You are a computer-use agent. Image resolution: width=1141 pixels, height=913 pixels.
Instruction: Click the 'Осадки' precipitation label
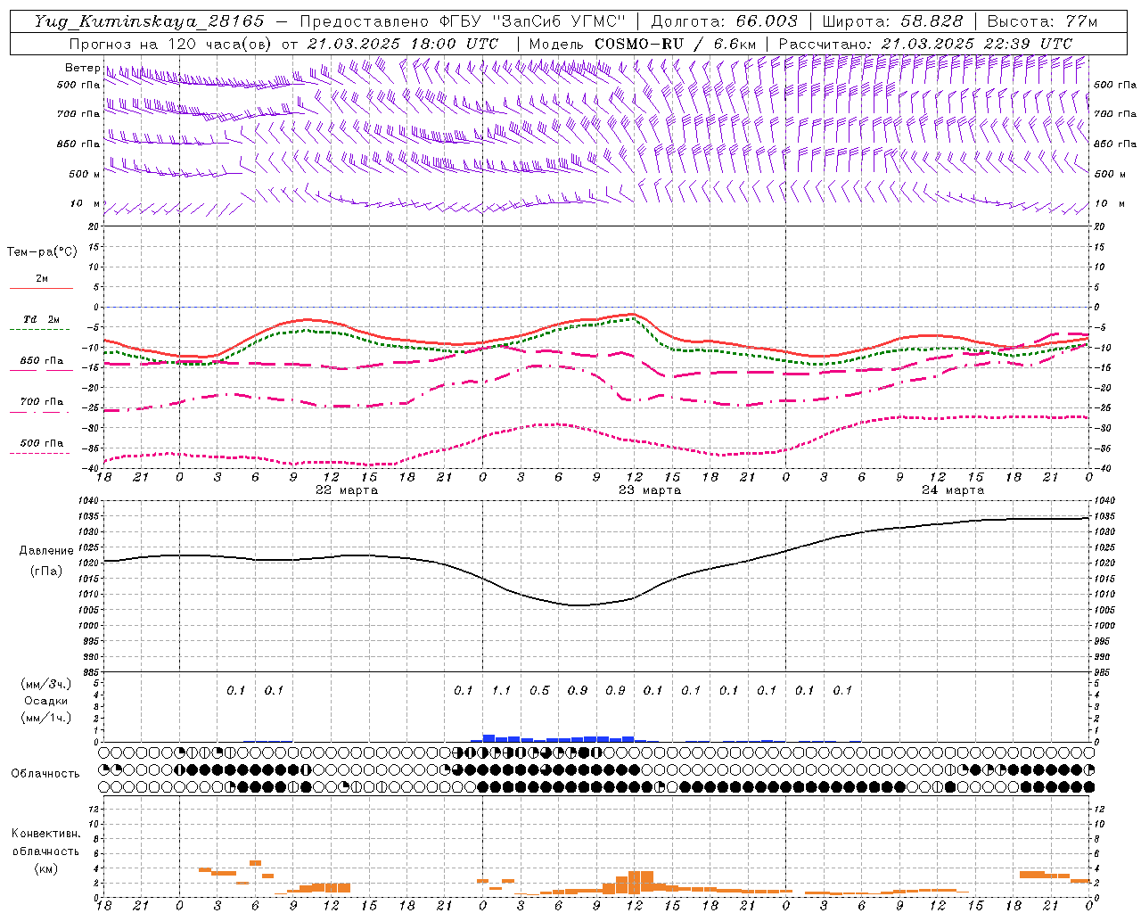46,701
